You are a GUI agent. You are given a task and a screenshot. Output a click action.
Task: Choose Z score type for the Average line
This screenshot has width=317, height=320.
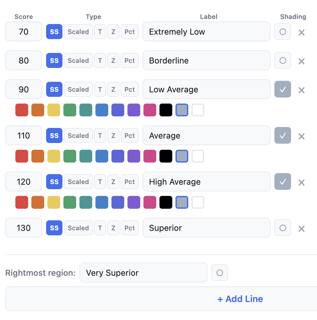[113, 135]
